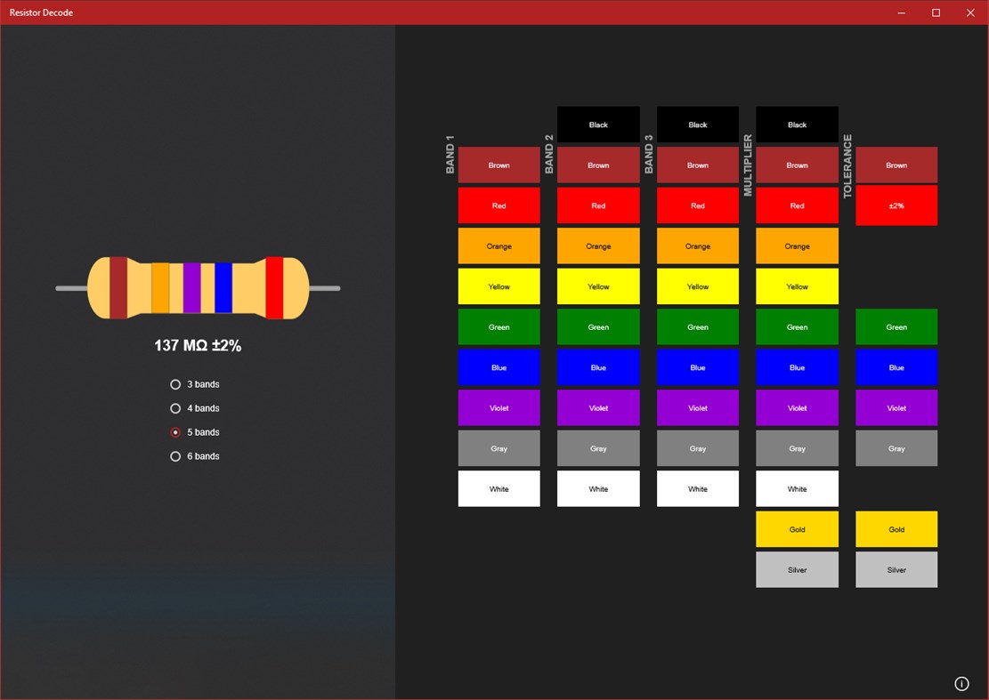Choose Orange for Band 3
The width and height of the screenshot is (989, 700).
click(697, 245)
